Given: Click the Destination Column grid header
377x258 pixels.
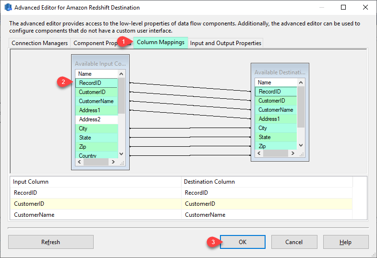Looking at the screenshot, I should click(x=267, y=182).
